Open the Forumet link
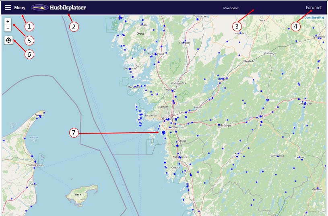328x216 pixels. point(314,8)
